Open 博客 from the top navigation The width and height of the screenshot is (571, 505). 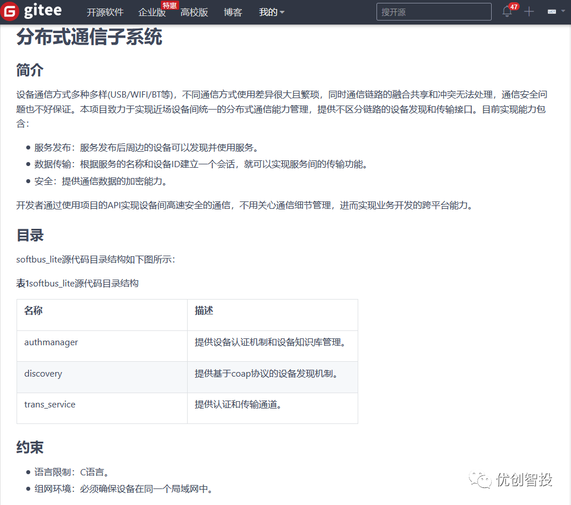click(233, 12)
